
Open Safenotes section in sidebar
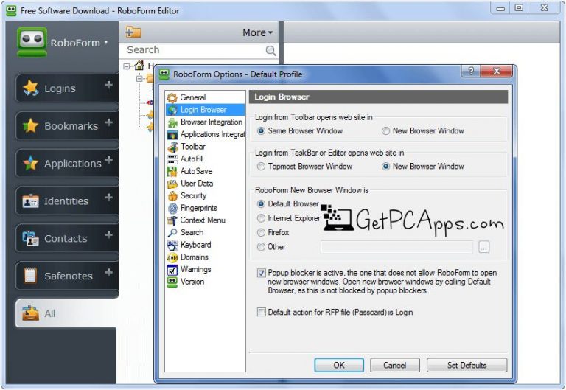[x=69, y=276]
